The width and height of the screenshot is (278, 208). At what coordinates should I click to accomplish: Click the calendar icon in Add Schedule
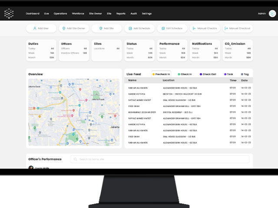tap(130, 28)
